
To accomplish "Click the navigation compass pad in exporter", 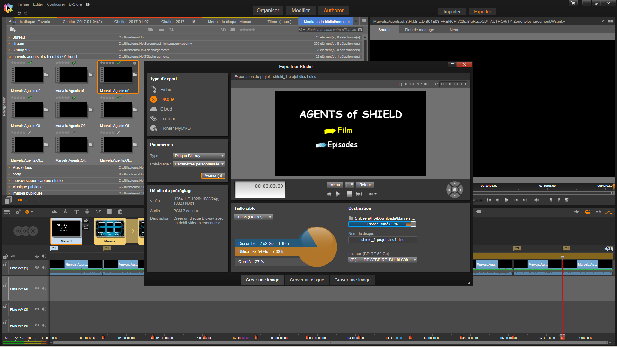I will click(x=454, y=190).
